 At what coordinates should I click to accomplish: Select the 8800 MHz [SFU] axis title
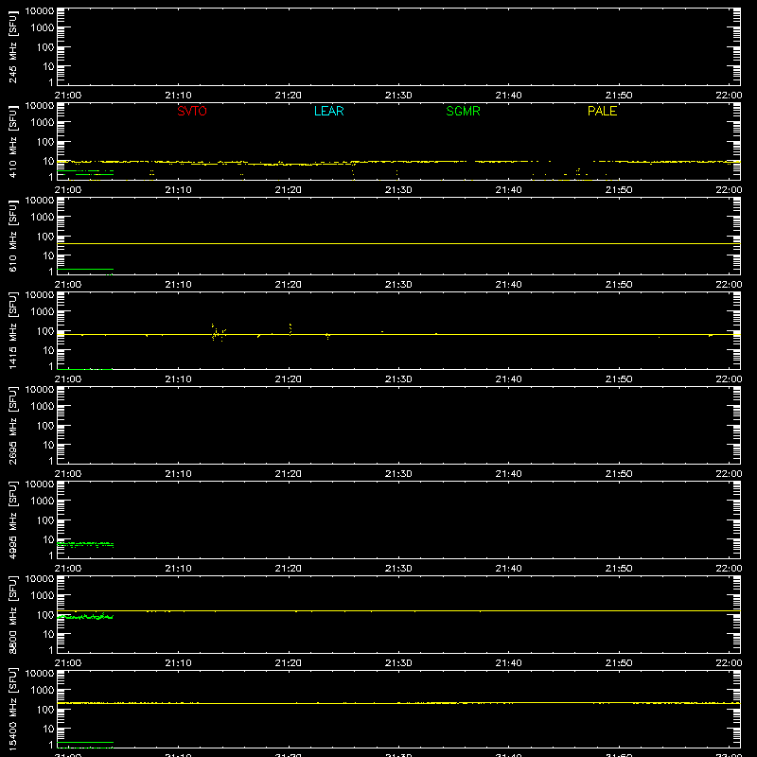(x=13, y=614)
